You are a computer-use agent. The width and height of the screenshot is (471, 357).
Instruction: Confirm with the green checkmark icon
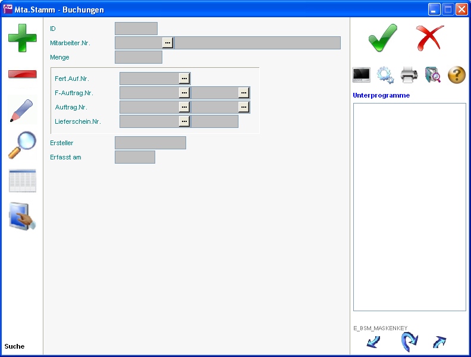click(382, 38)
